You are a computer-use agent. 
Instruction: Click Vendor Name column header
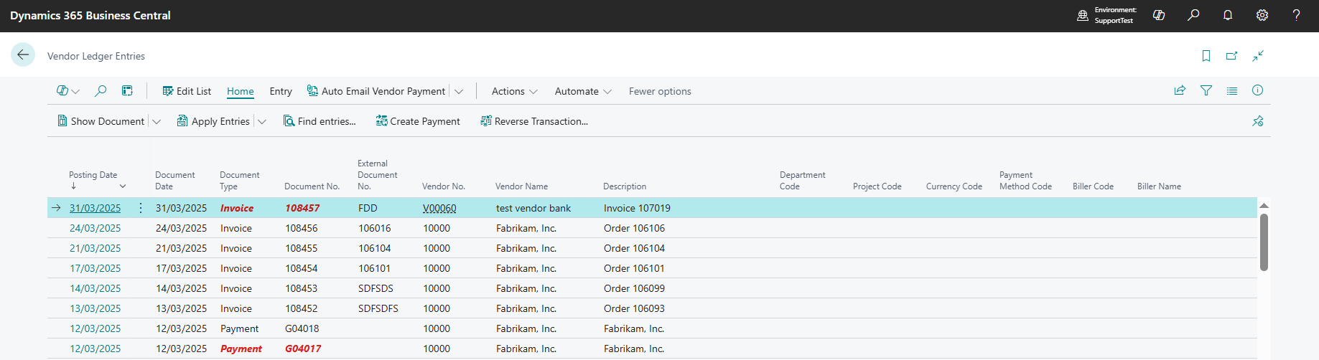pos(521,186)
